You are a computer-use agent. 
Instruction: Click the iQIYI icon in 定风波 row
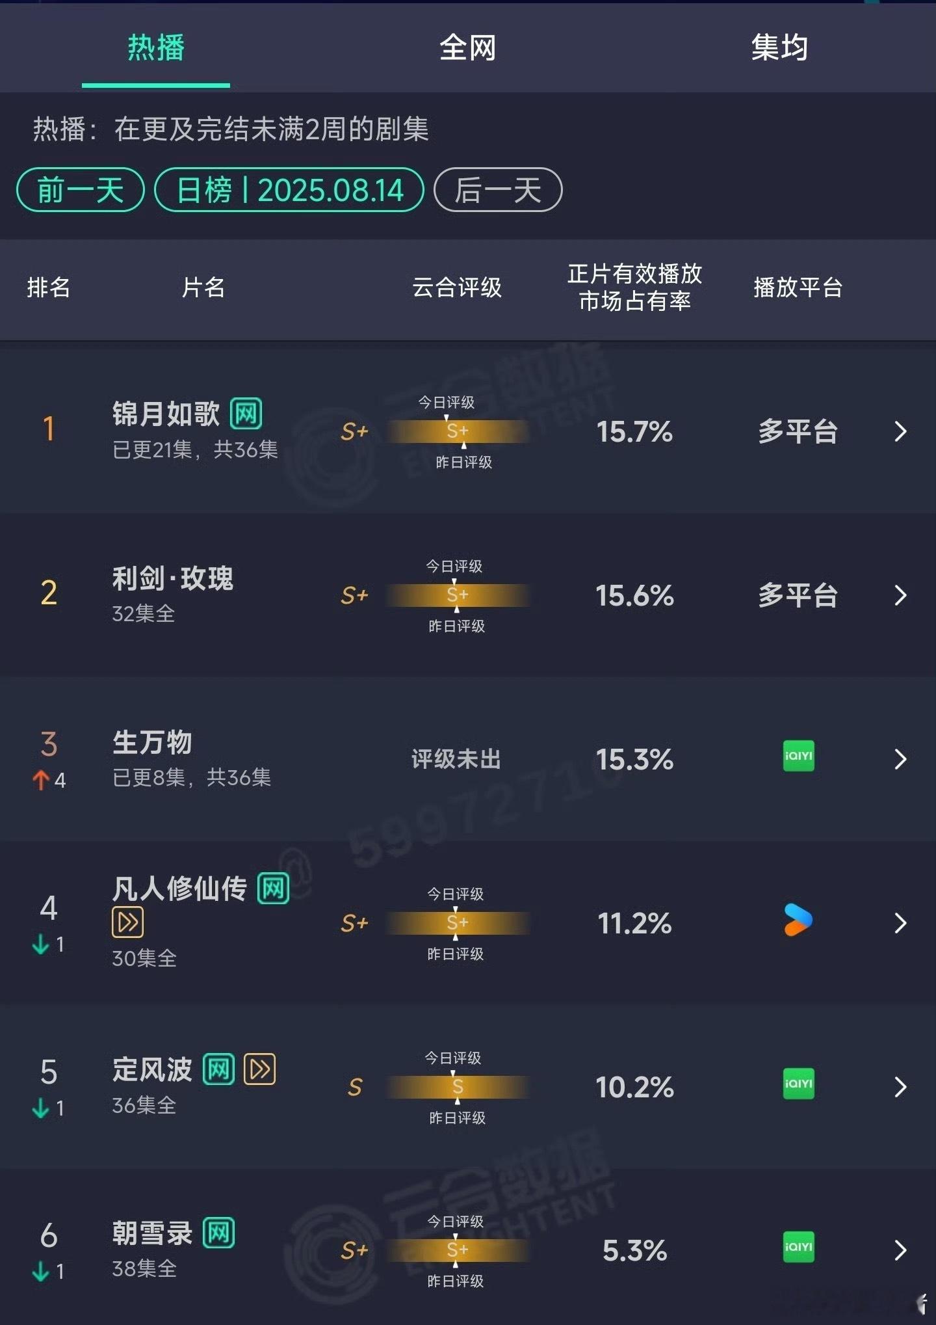[798, 1084]
